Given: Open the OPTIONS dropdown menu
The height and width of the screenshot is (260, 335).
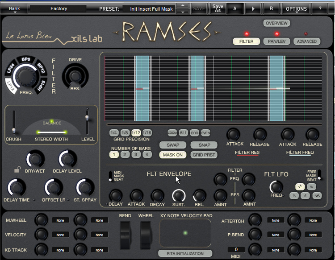Looking at the screenshot, I should pos(296,9).
